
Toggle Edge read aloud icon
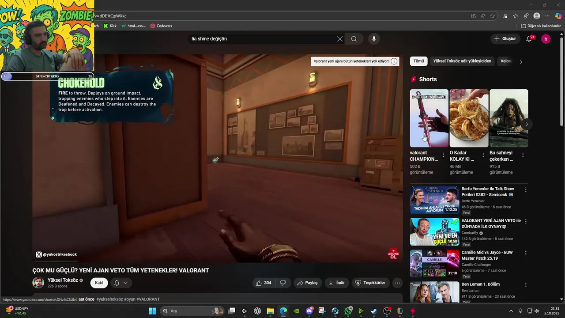click(483, 16)
